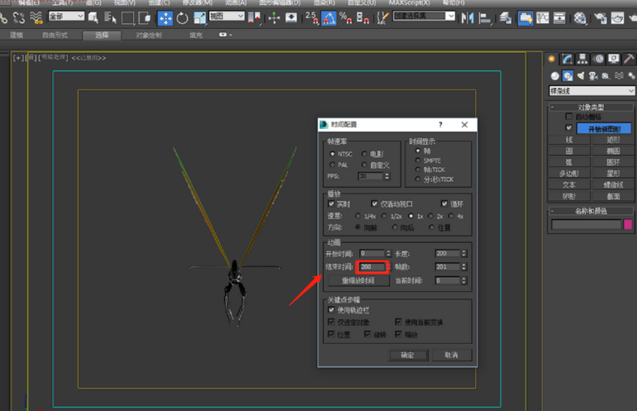Screen dimensions: 637x411
Task: Toggle the Spinner Snap icon
Action: 362,18
